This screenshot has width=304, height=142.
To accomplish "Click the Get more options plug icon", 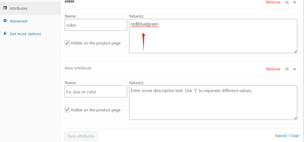I will (5, 33).
